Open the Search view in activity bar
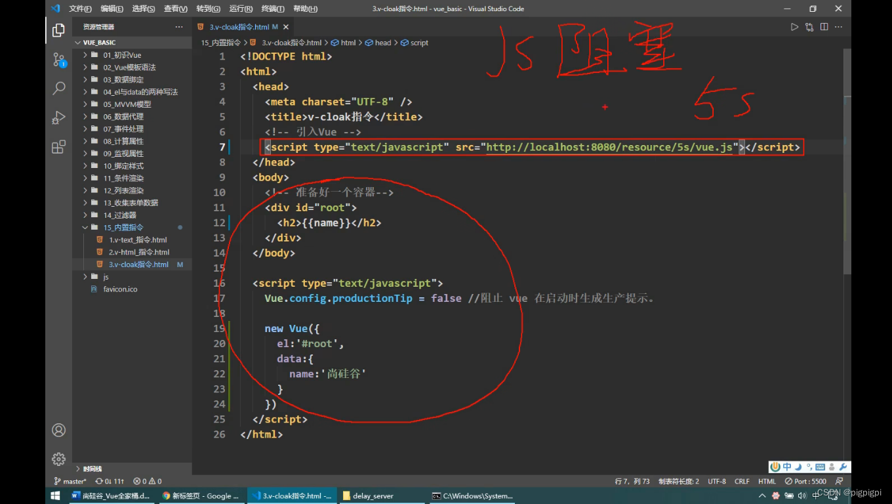The width and height of the screenshot is (892, 504). (x=58, y=88)
